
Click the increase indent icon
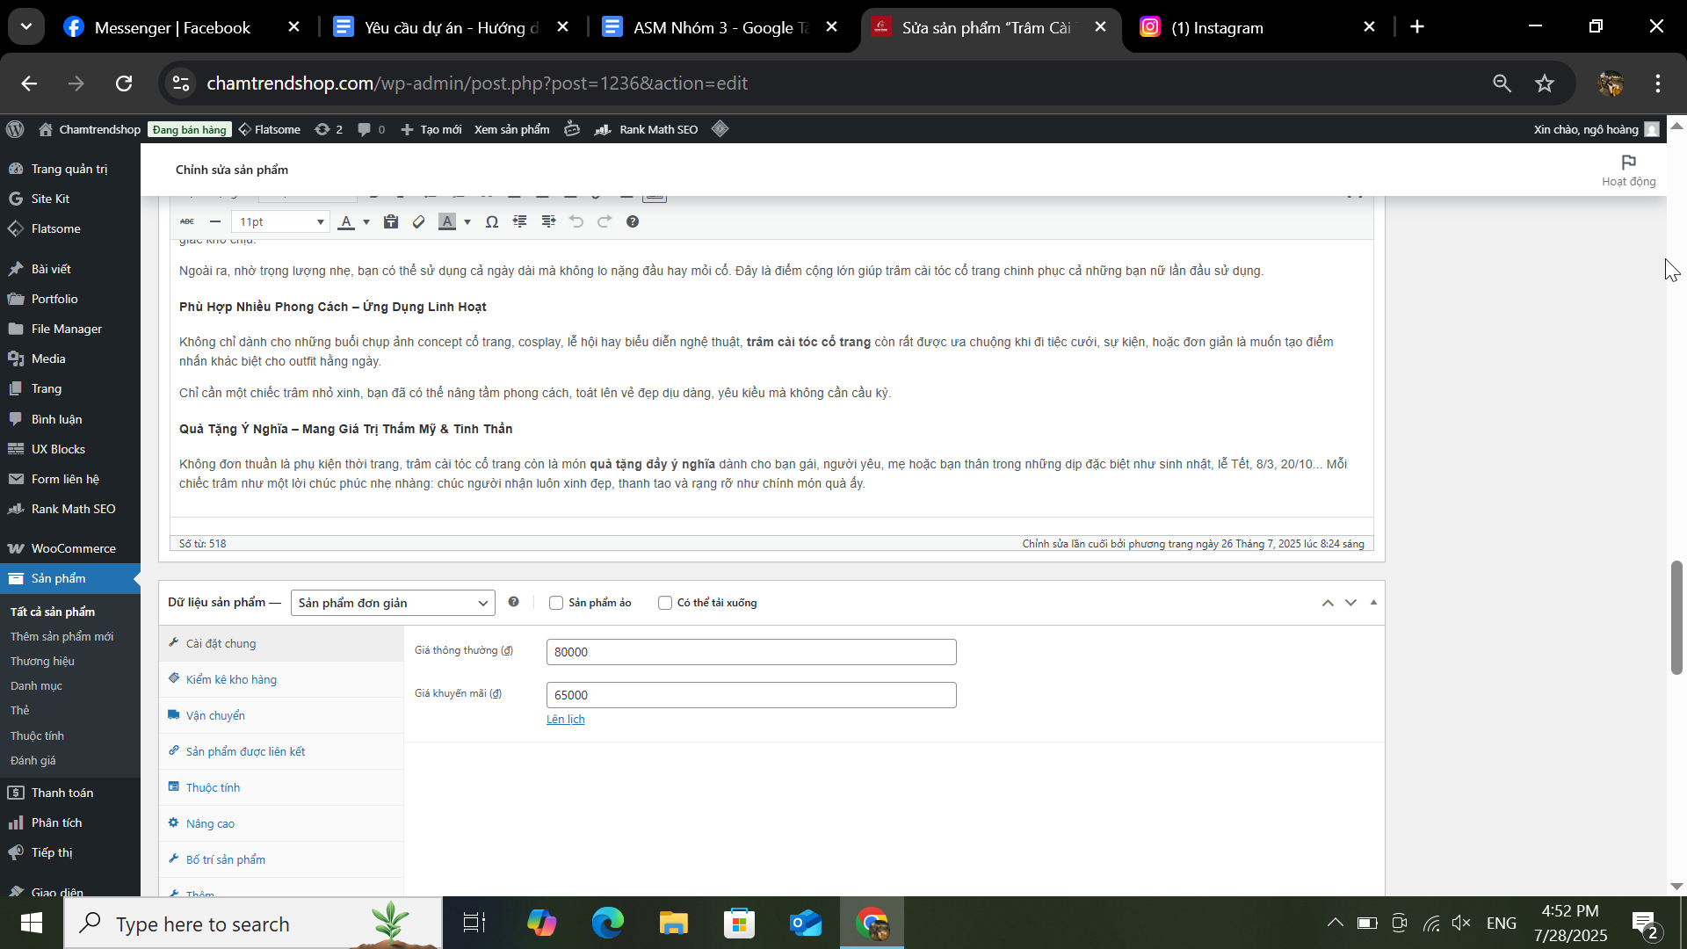click(548, 221)
